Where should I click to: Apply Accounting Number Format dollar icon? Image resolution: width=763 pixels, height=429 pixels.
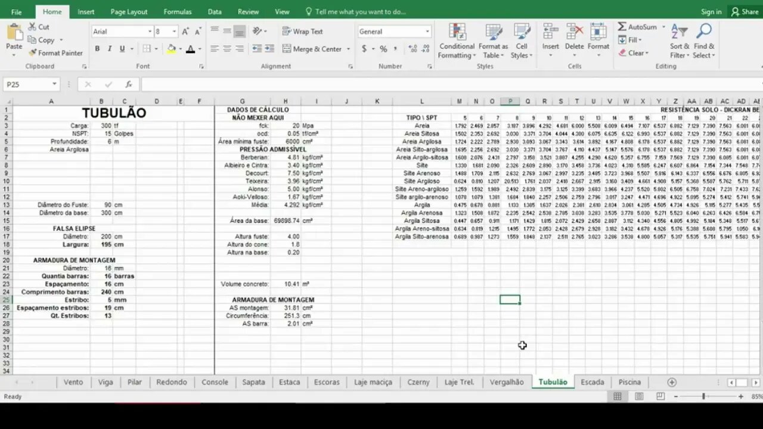[x=364, y=49]
